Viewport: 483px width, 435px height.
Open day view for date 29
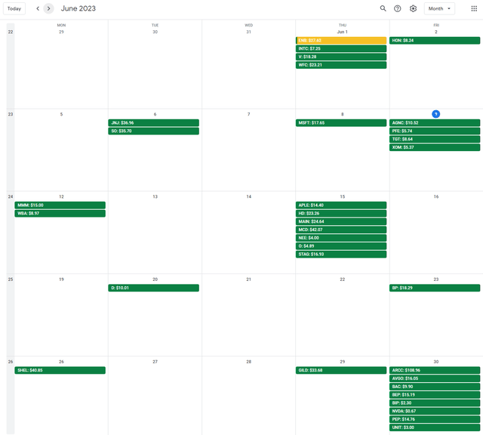tap(342, 362)
